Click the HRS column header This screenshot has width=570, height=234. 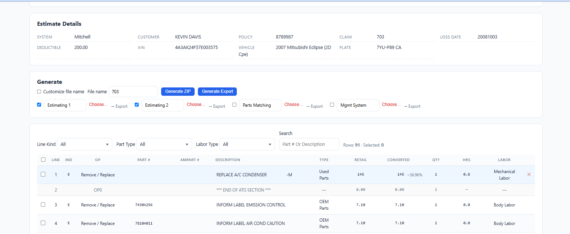[x=466, y=160]
